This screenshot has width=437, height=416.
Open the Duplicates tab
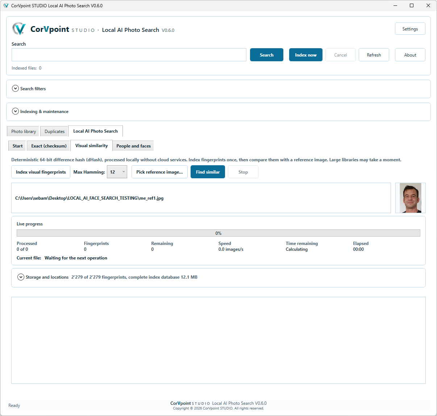point(54,132)
